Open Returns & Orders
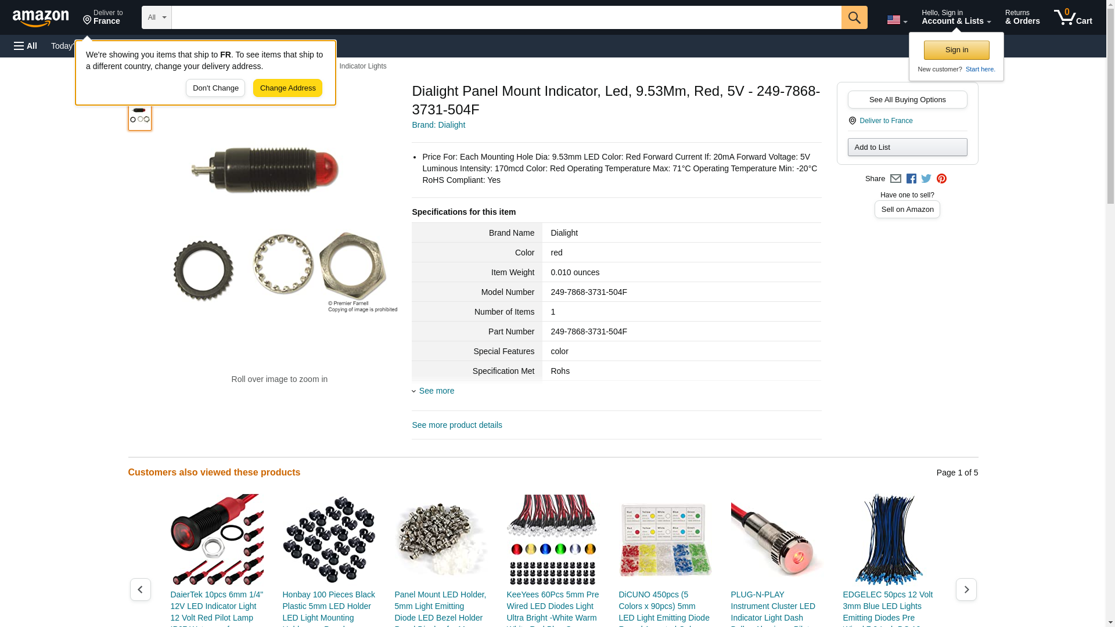The image size is (1115, 627). click(1022, 17)
